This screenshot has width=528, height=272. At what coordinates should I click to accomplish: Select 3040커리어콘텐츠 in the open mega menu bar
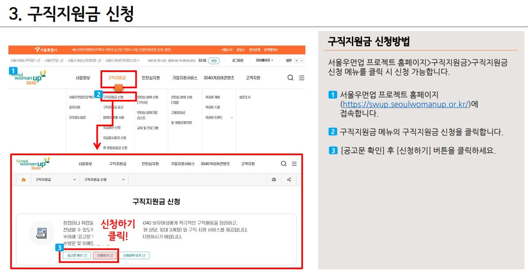219,78
